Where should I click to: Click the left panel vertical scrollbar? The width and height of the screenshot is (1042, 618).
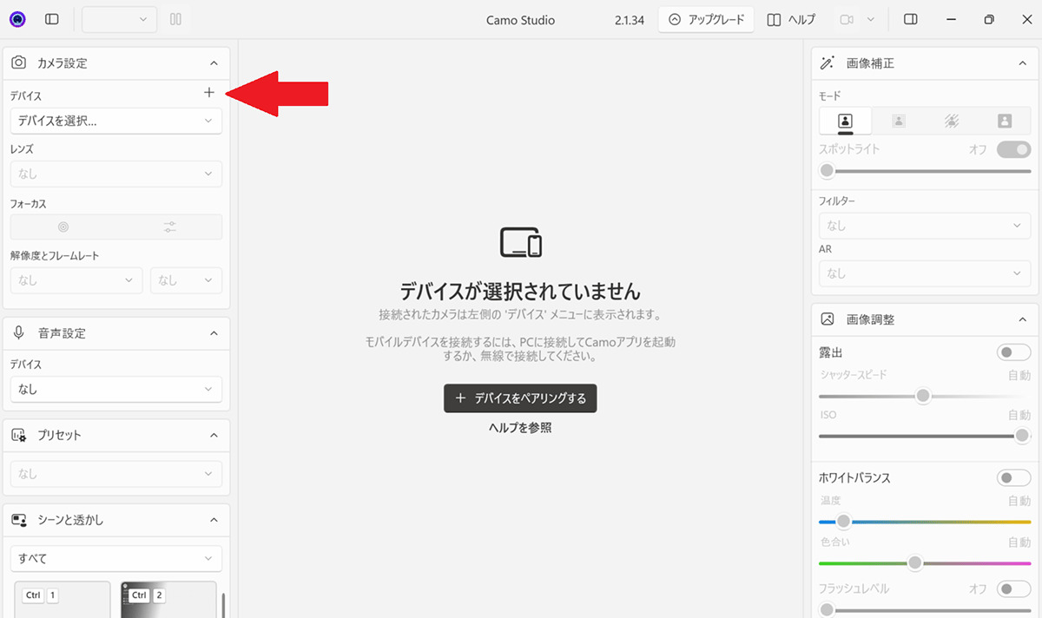(225, 605)
